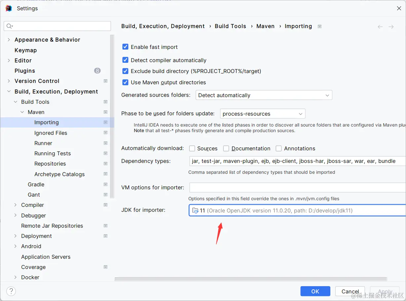Click Build, Execution, Deployment breadcrumb
Viewport: 406px width, 301px height.
(x=163, y=26)
